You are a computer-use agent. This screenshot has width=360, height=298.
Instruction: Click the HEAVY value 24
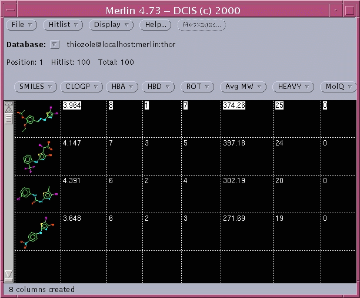(x=279, y=143)
